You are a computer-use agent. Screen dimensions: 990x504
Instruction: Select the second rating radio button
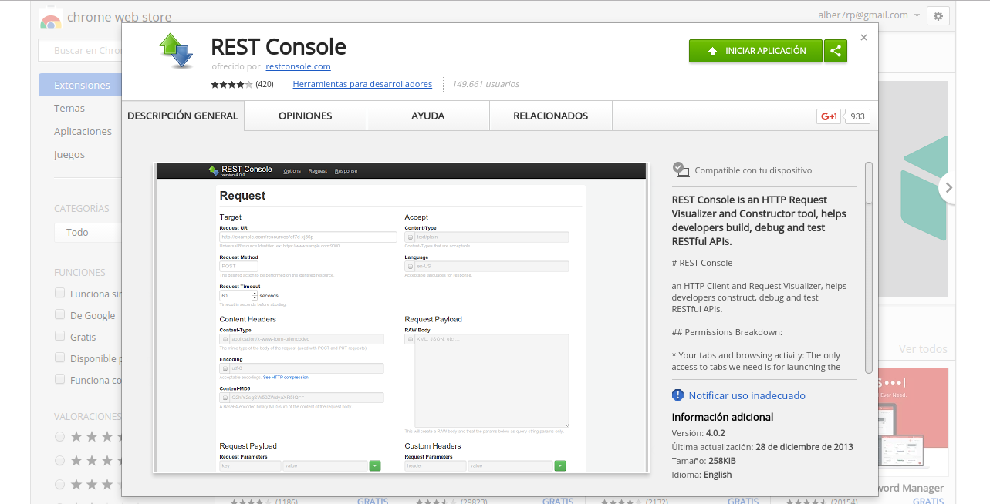[x=59, y=460]
